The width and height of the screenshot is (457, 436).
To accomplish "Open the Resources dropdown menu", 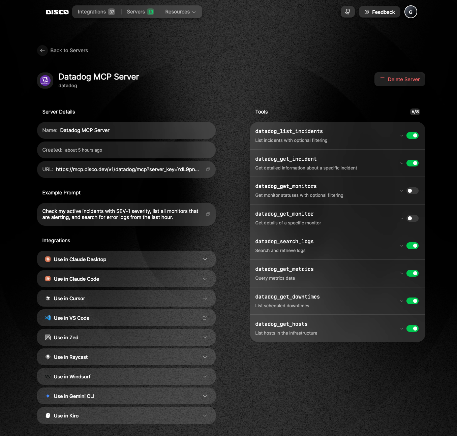I will tap(180, 12).
